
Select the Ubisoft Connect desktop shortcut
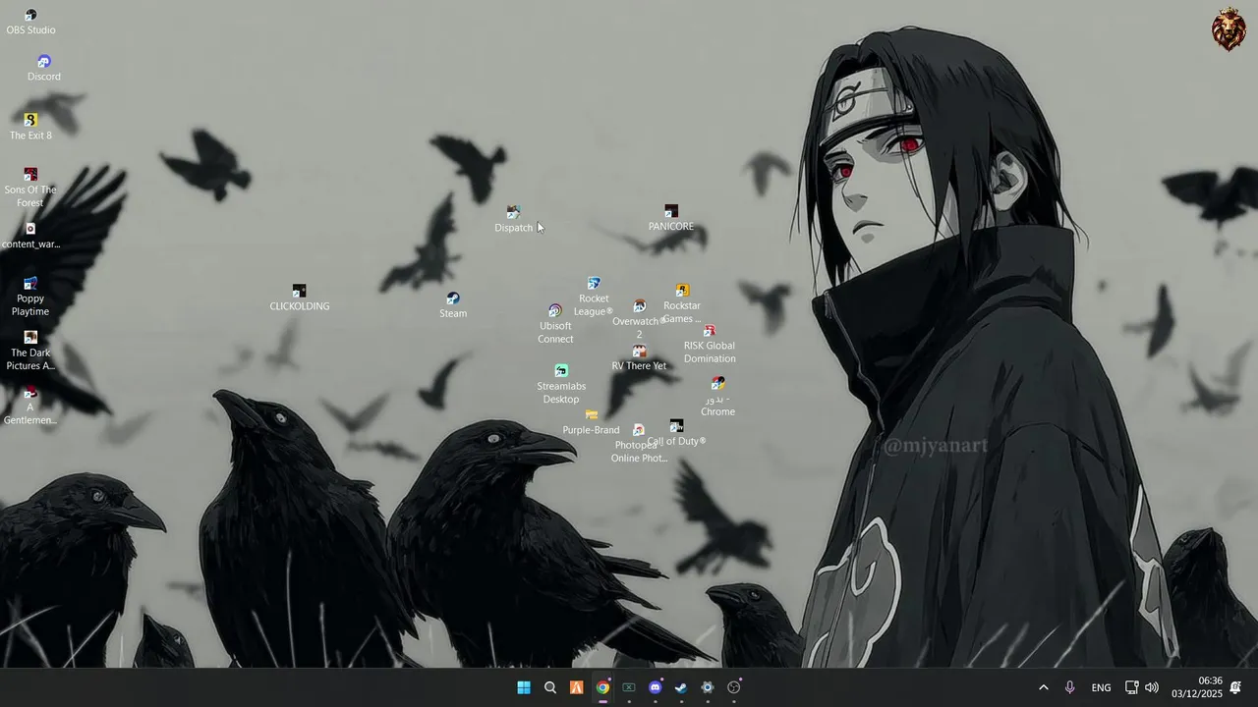[555, 324]
